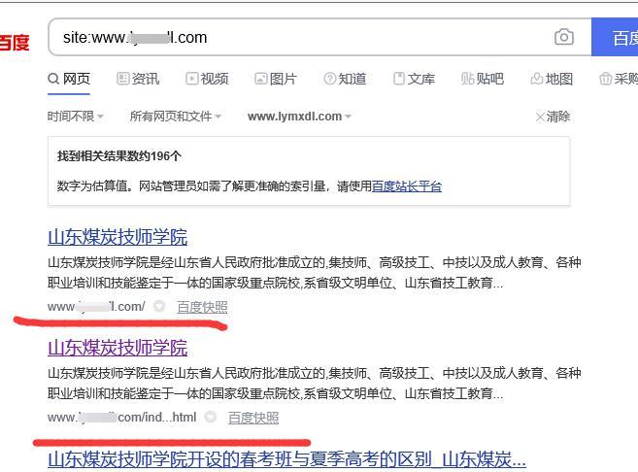Click the camera image search icon
The image size is (638, 472).
click(563, 38)
